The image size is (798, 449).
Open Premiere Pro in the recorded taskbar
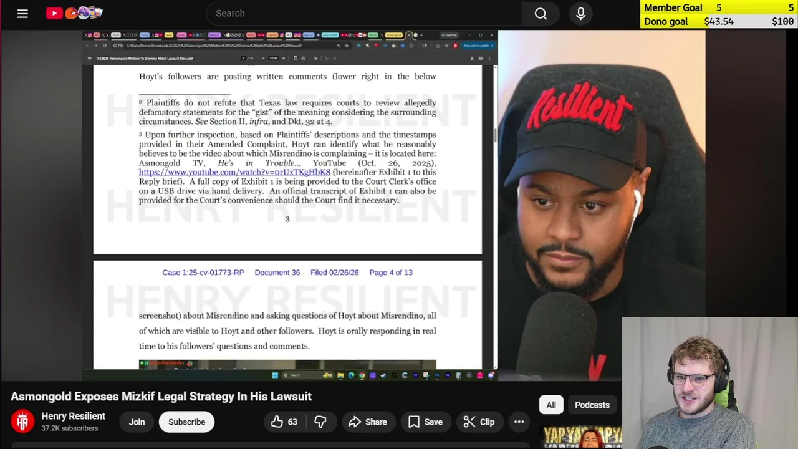click(x=416, y=375)
